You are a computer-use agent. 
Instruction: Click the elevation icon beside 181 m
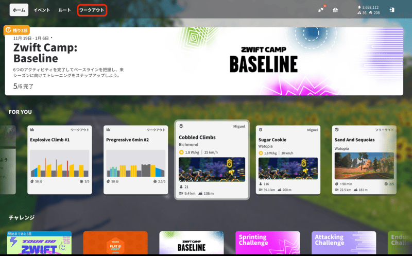pyautogui.click(x=355, y=190)
